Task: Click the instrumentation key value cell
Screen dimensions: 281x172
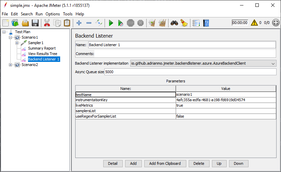Action: pyautogui.click(x=226, y=100)
